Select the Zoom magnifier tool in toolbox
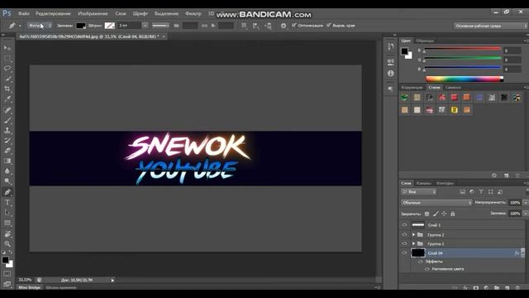Screen dimensions: 529x298 point(7,244)
